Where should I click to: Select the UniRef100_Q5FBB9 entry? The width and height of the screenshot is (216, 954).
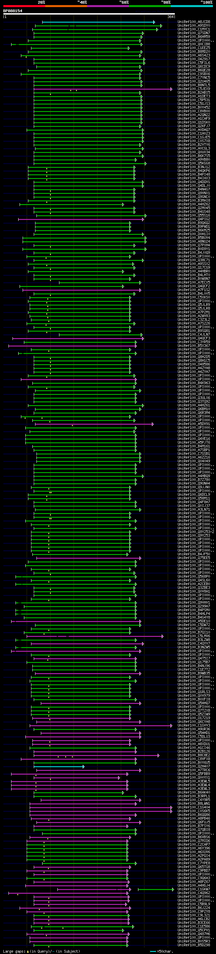(x=194, y=774)
